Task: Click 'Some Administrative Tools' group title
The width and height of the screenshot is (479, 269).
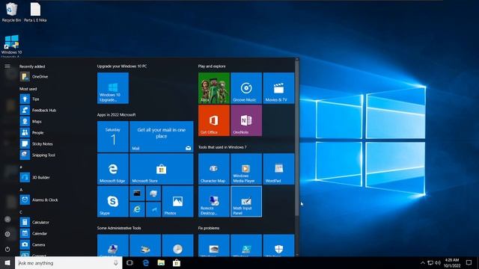Action: [119, 228]
